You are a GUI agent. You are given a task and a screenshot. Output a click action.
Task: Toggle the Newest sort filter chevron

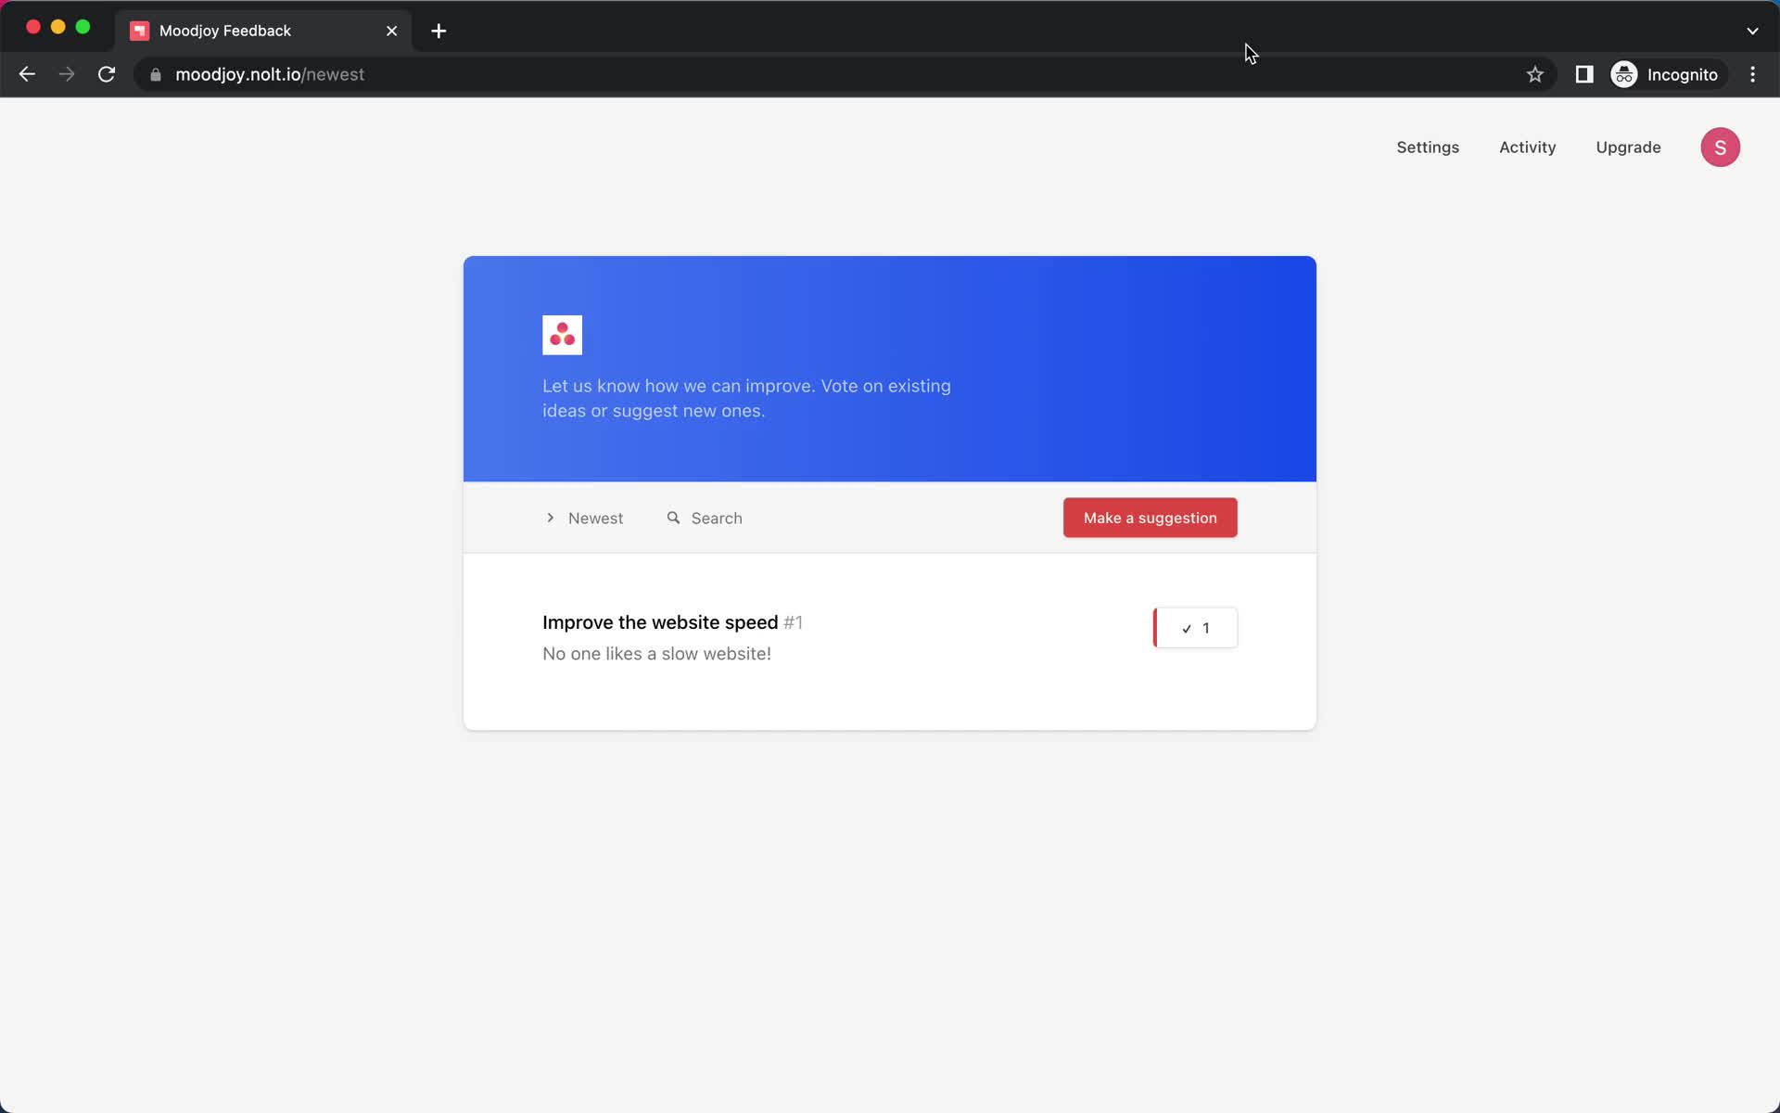pyautogui.click(x=550, y=517)
